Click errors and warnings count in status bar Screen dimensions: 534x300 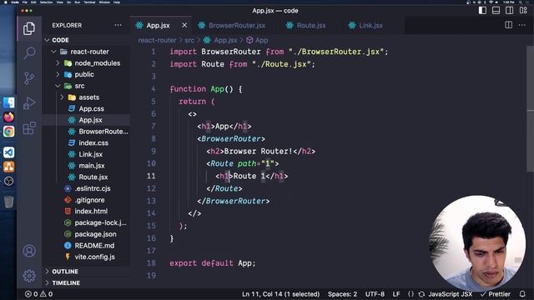39,294
